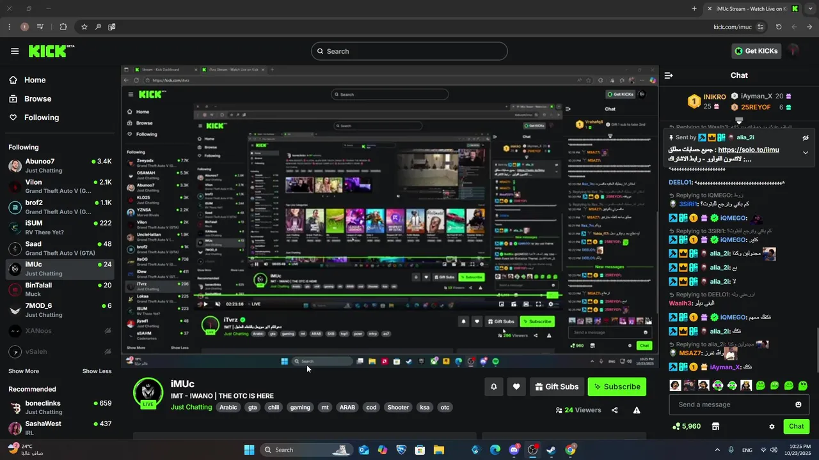This screenshot has width=819, height=460.
Task: Open Discord from the taskbar
Action: click(514, 450)
